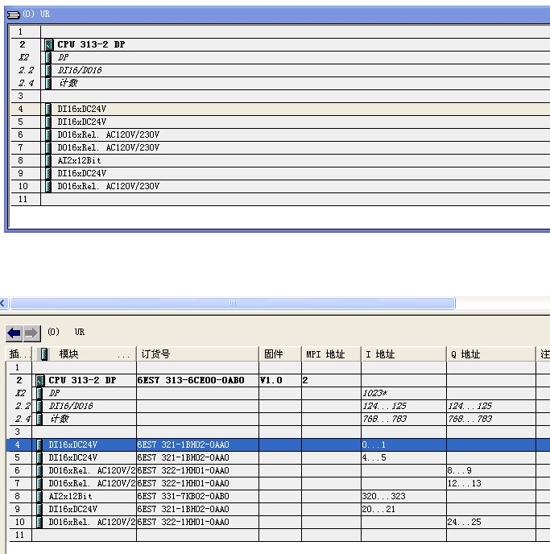
Task: Click the slot 10 DO16xRel icon in the upper rack
Action: [x=49, y=187]
